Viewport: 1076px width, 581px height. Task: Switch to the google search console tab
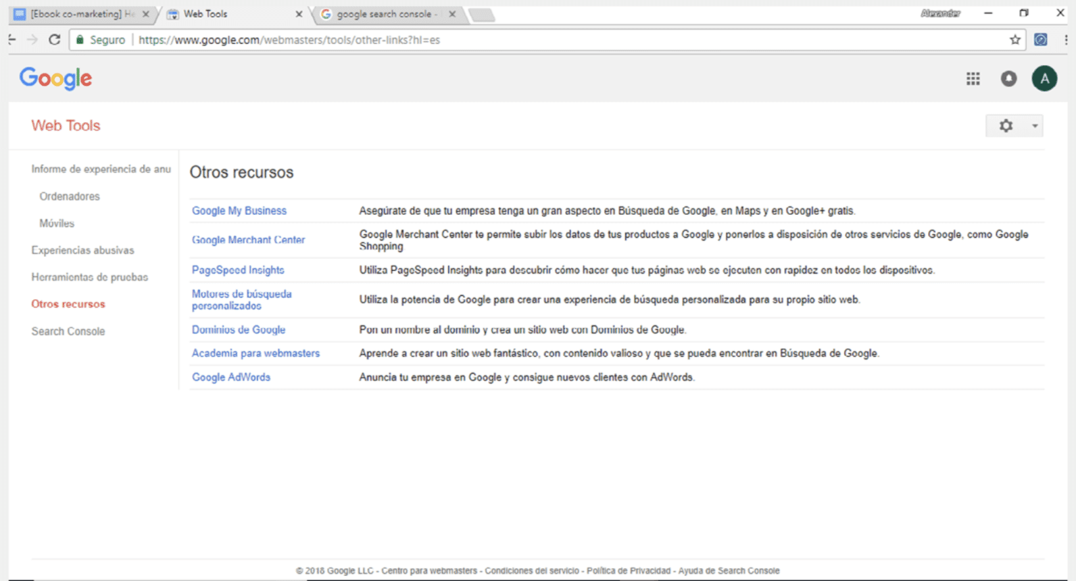(383, 14)
